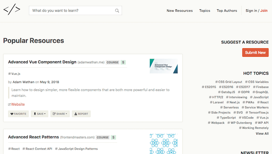This screenshot has width=272, height=154.
Task: Open the Advanced Vue Component Design thumbnail
Action: [x=164, y=66]
